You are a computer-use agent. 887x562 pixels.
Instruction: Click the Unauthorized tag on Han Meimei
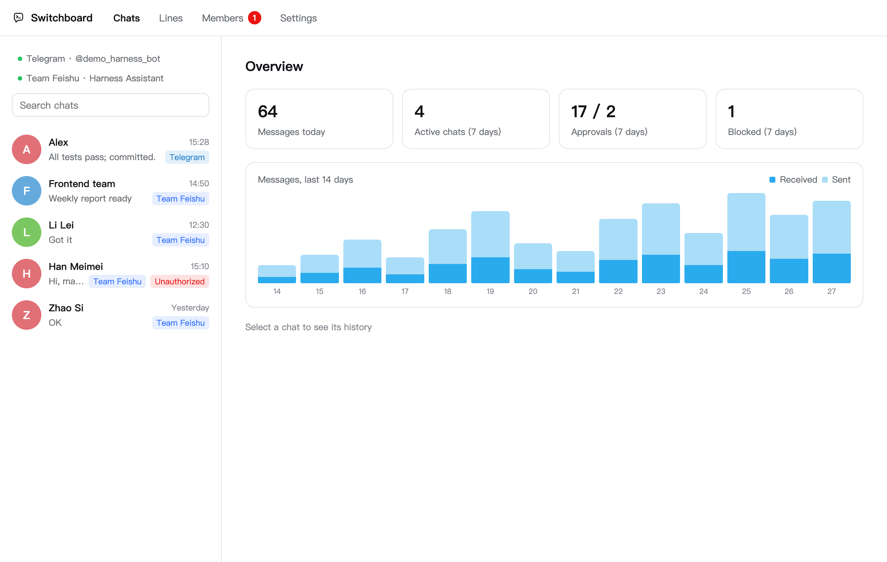tap(180, 281)
